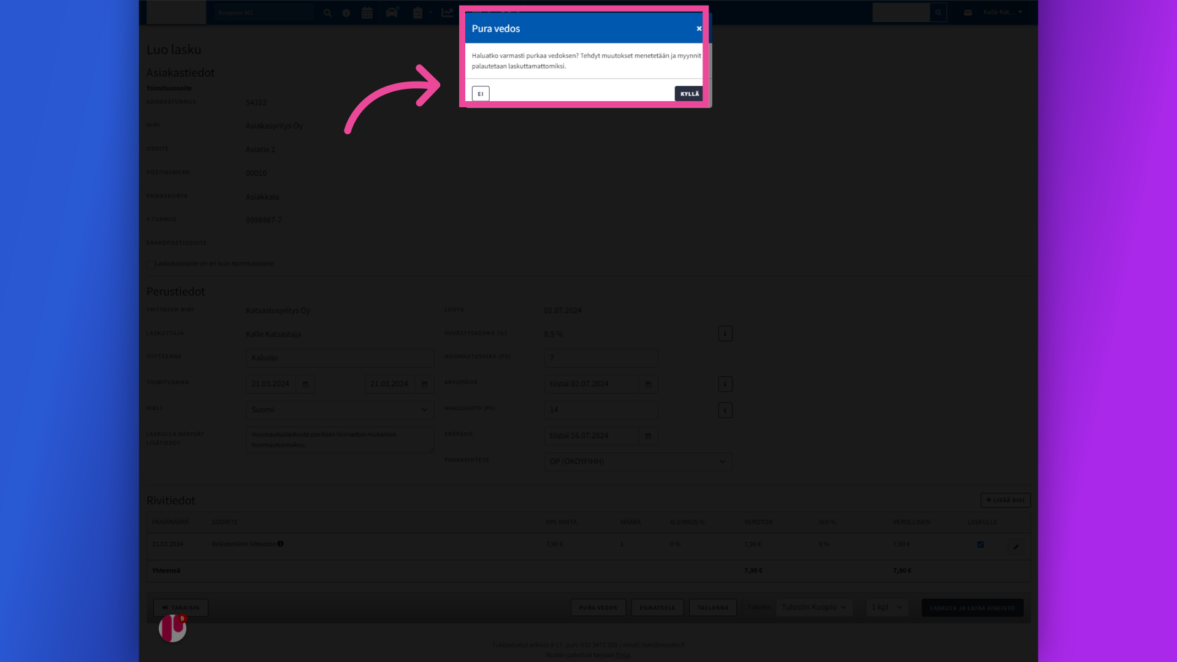Open the calendar icon in top toolbar
Image resolution: width=1177 pixels, height=662 pixels.
[x=367, y=13]
